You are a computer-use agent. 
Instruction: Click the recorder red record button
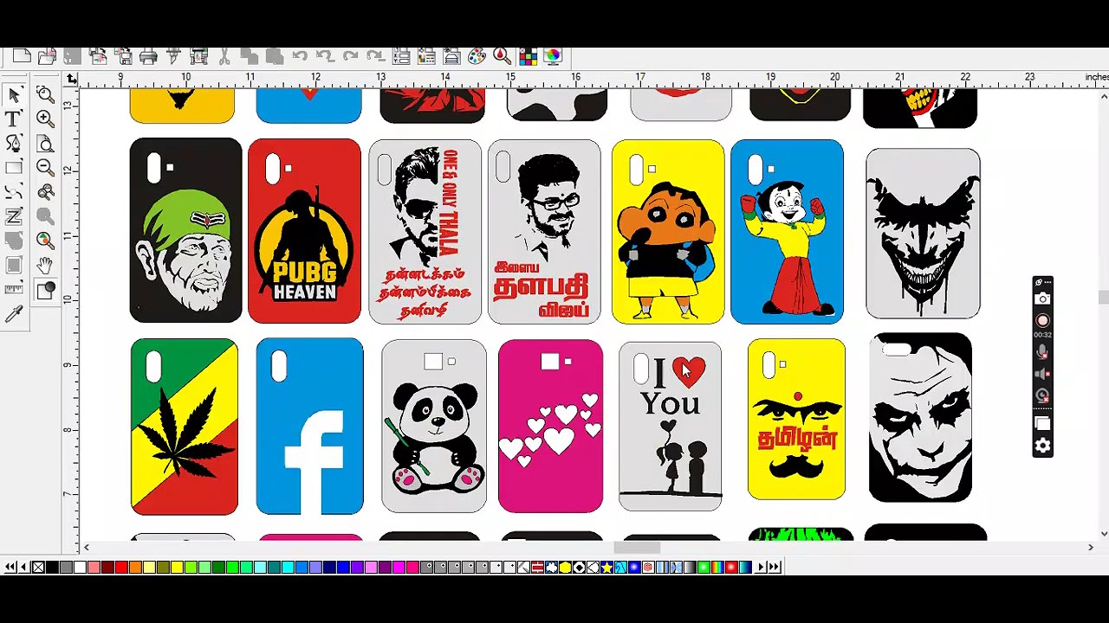pos(1042,320)
